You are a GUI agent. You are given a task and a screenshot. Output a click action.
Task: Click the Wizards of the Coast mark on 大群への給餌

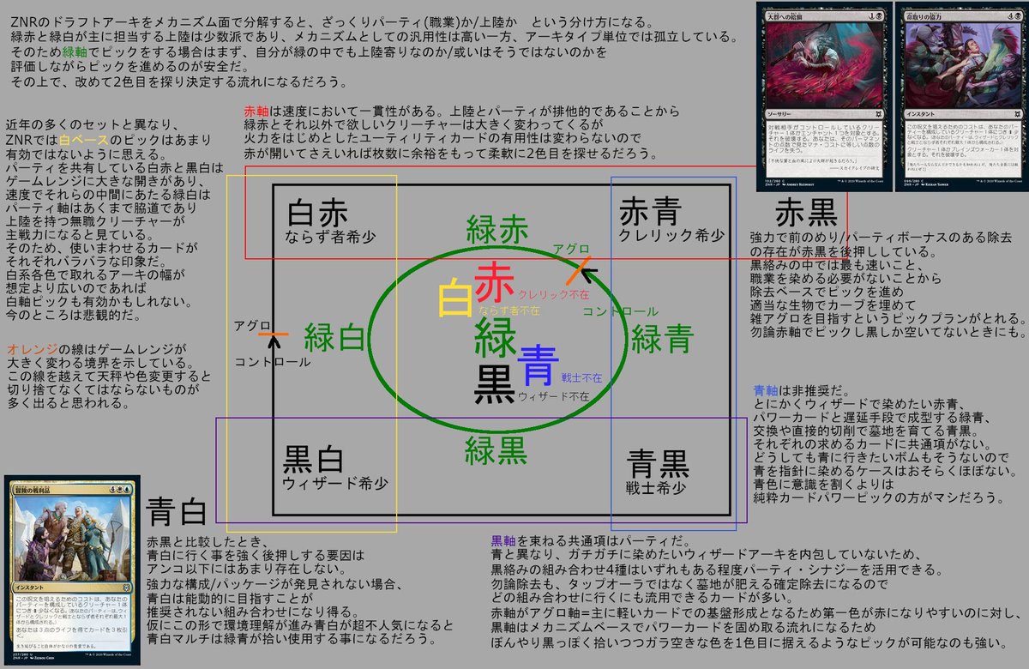tap(862, 182)
